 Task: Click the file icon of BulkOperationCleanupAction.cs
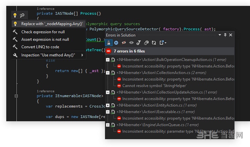click(113, 60)
